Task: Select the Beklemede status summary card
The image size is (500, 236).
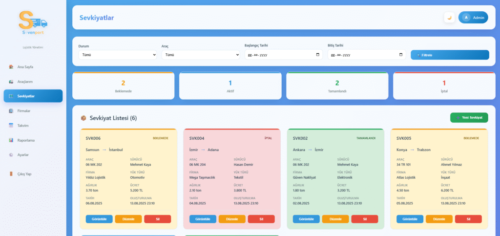Action: [x=123, y=86]
